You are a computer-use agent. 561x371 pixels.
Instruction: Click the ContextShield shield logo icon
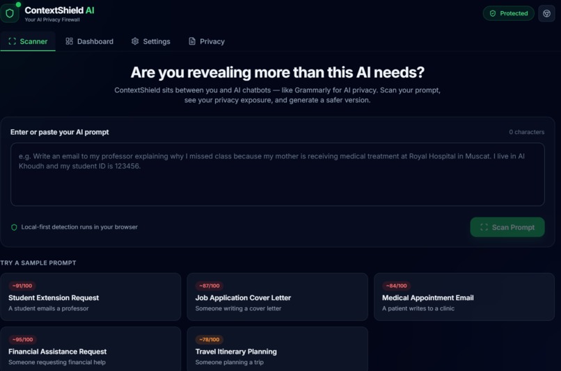(10, 14)
